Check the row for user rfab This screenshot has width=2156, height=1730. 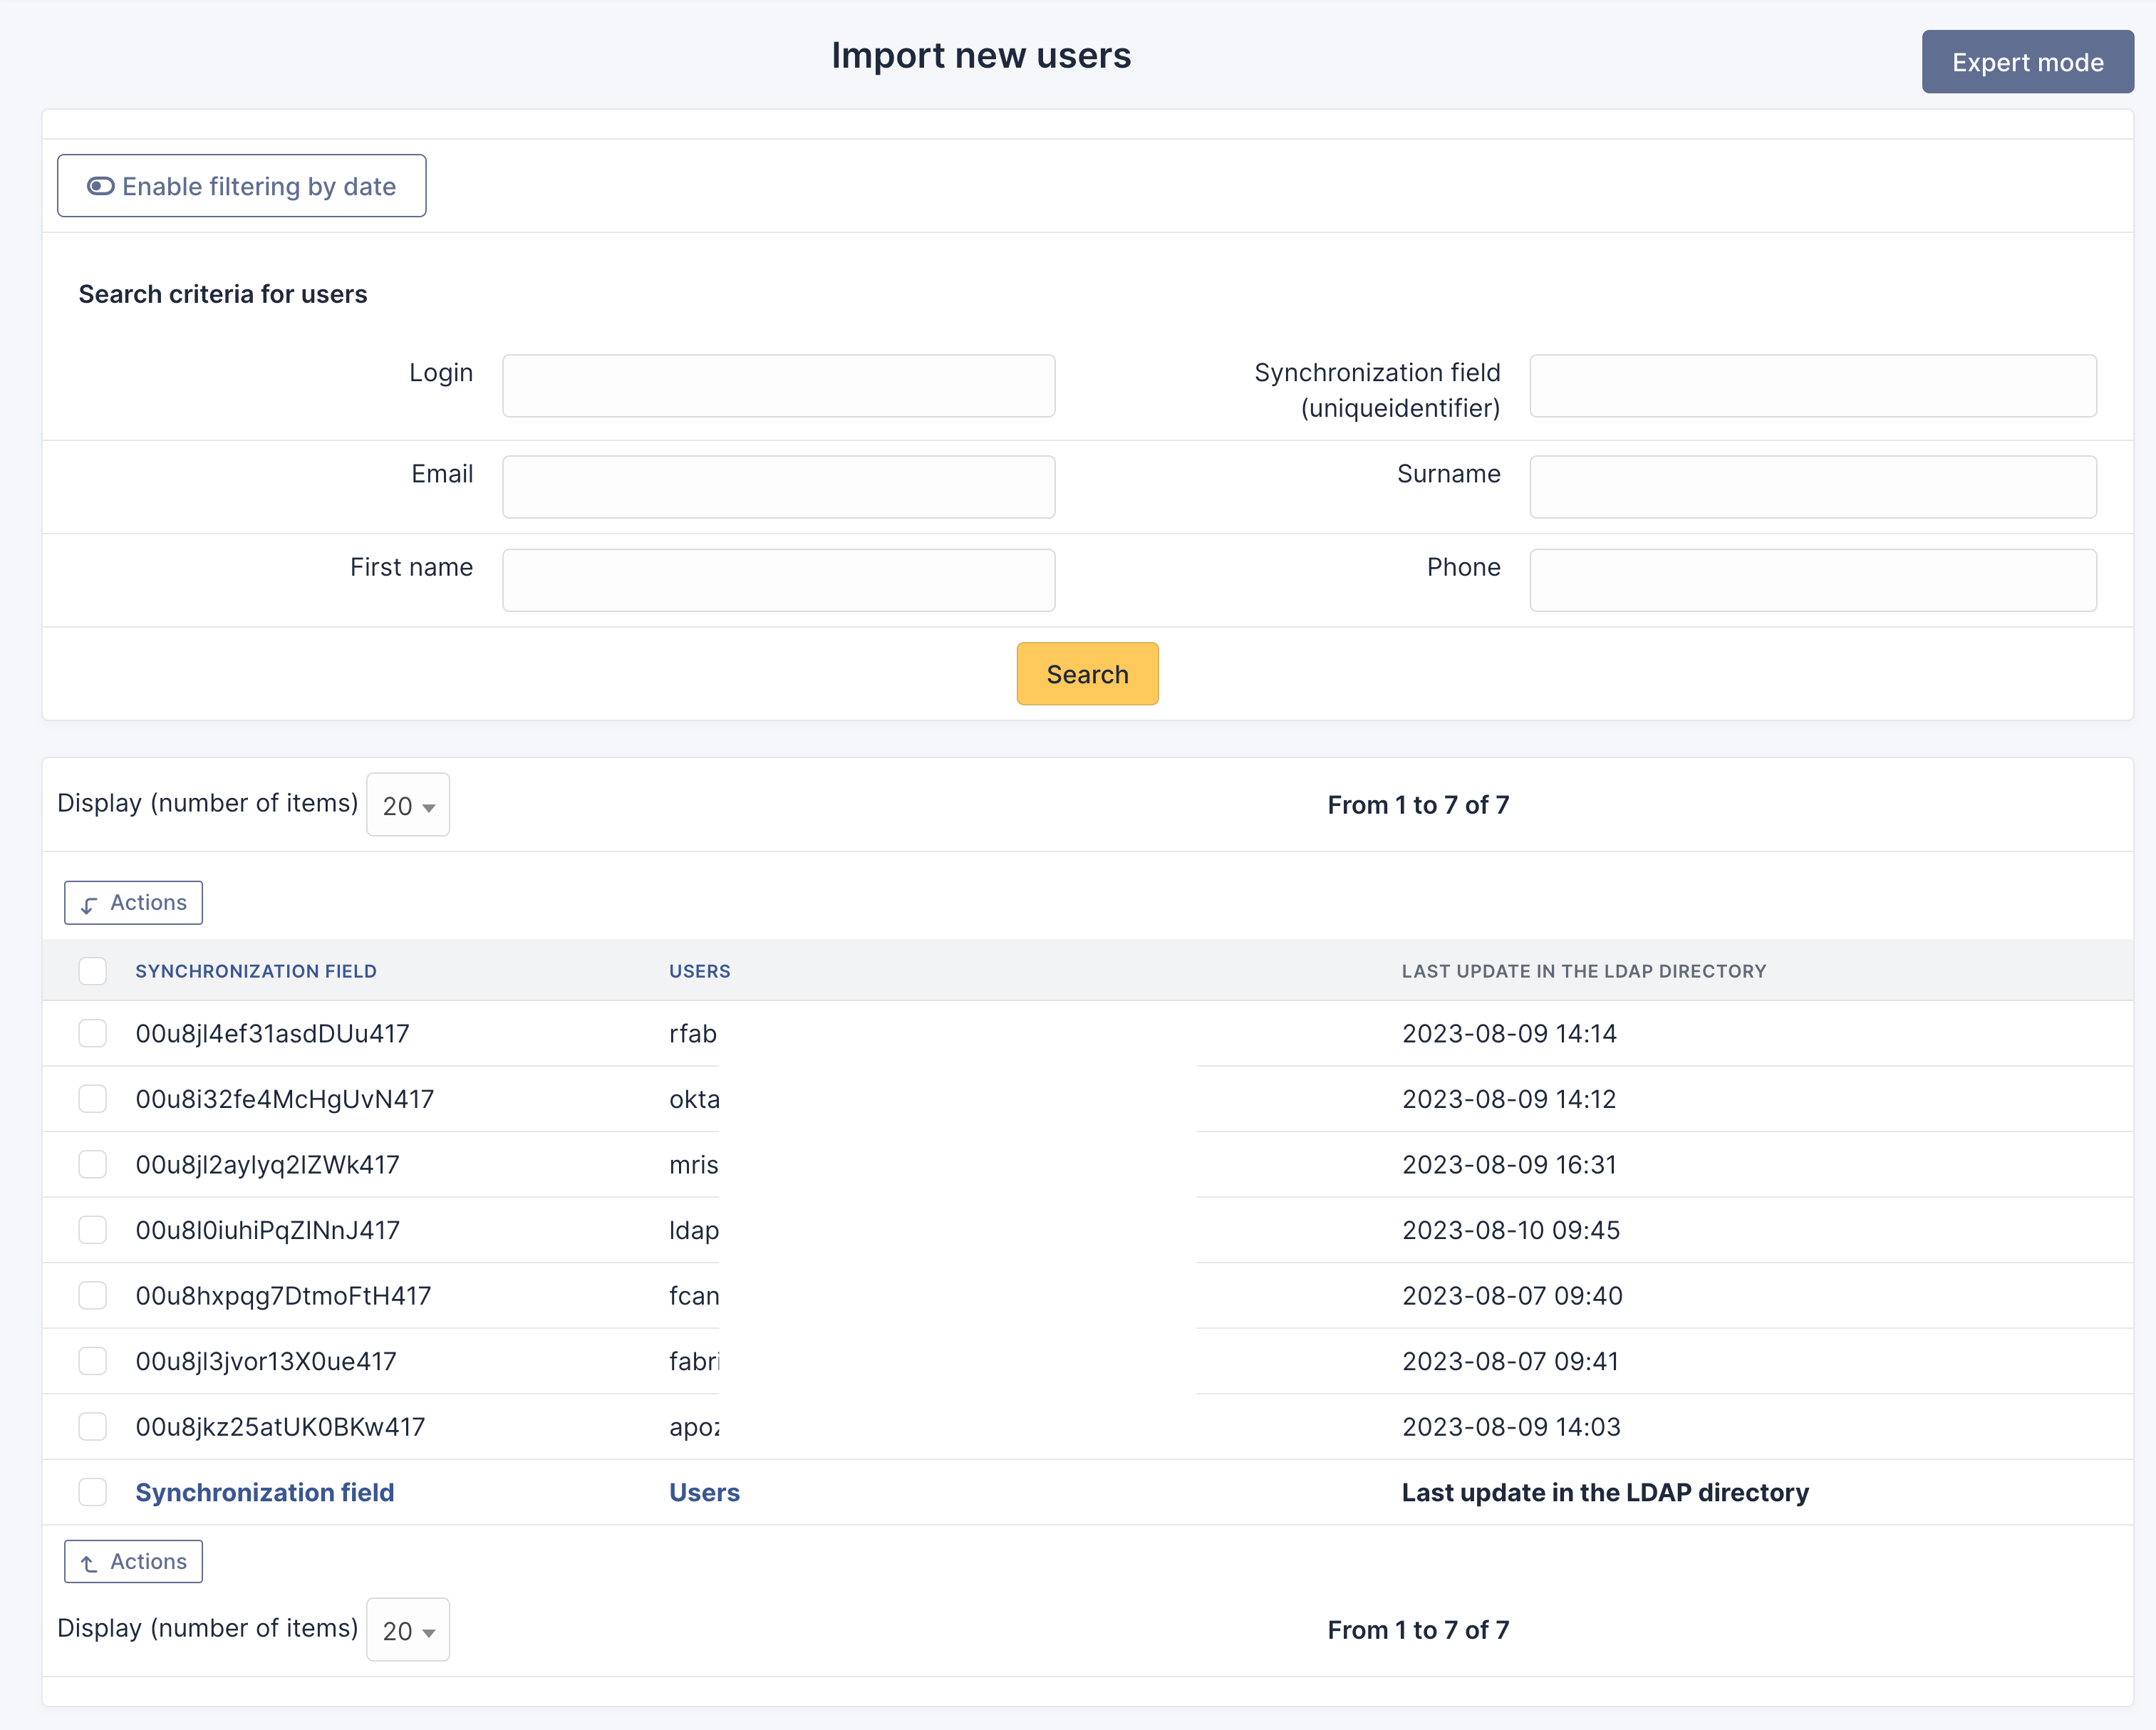(93, 1033)
